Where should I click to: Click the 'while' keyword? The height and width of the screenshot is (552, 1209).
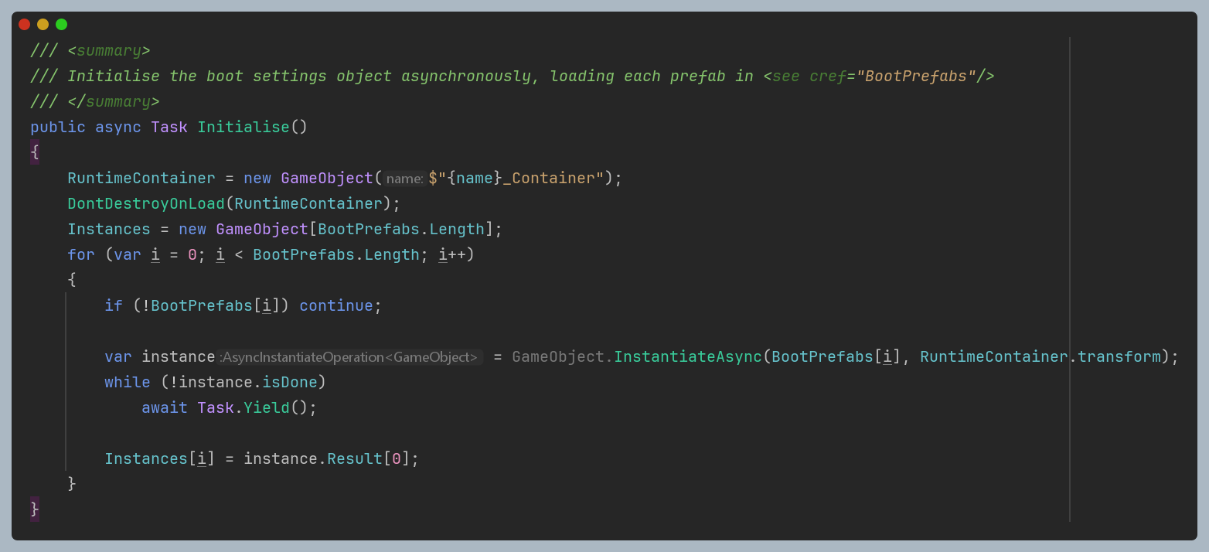click(128, 382)
